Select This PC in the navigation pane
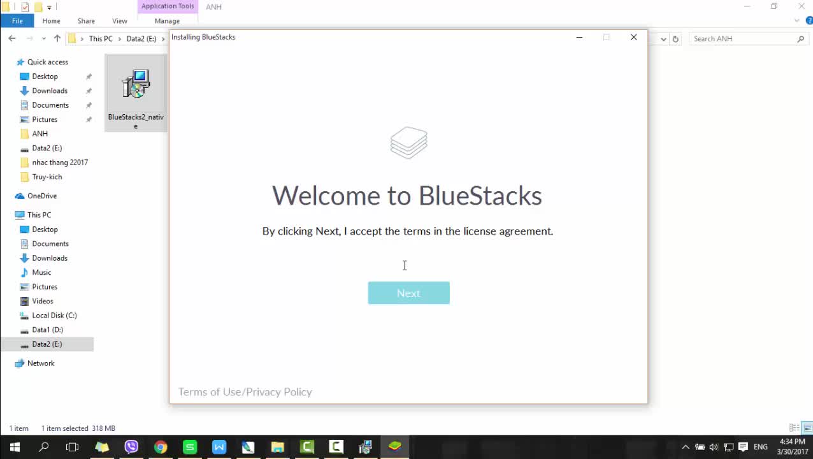 39,215
